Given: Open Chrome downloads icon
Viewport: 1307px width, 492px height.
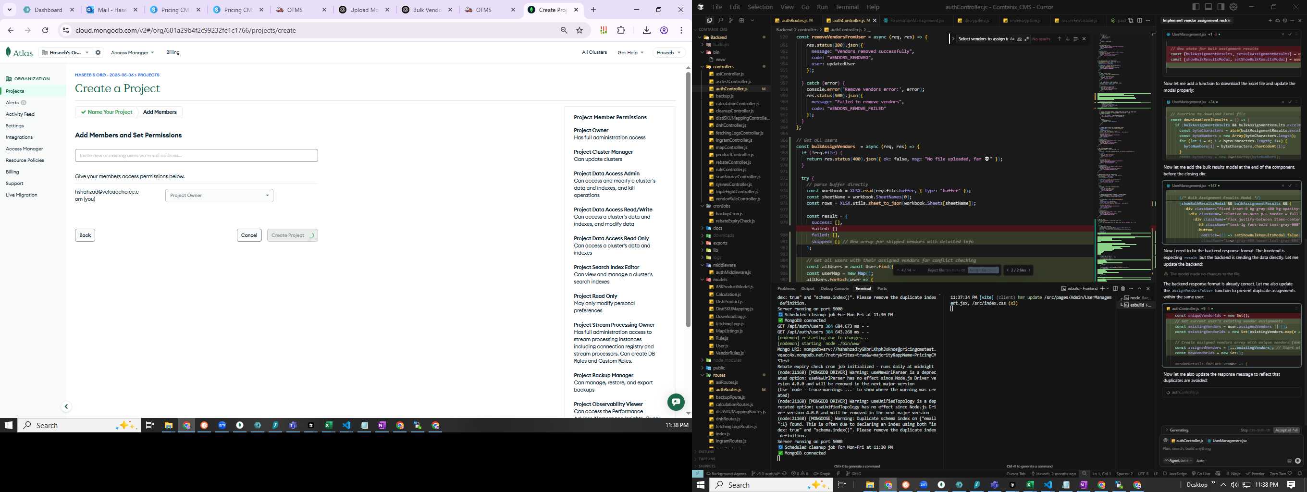Looking at the screenshot, I should click(646, 30).
